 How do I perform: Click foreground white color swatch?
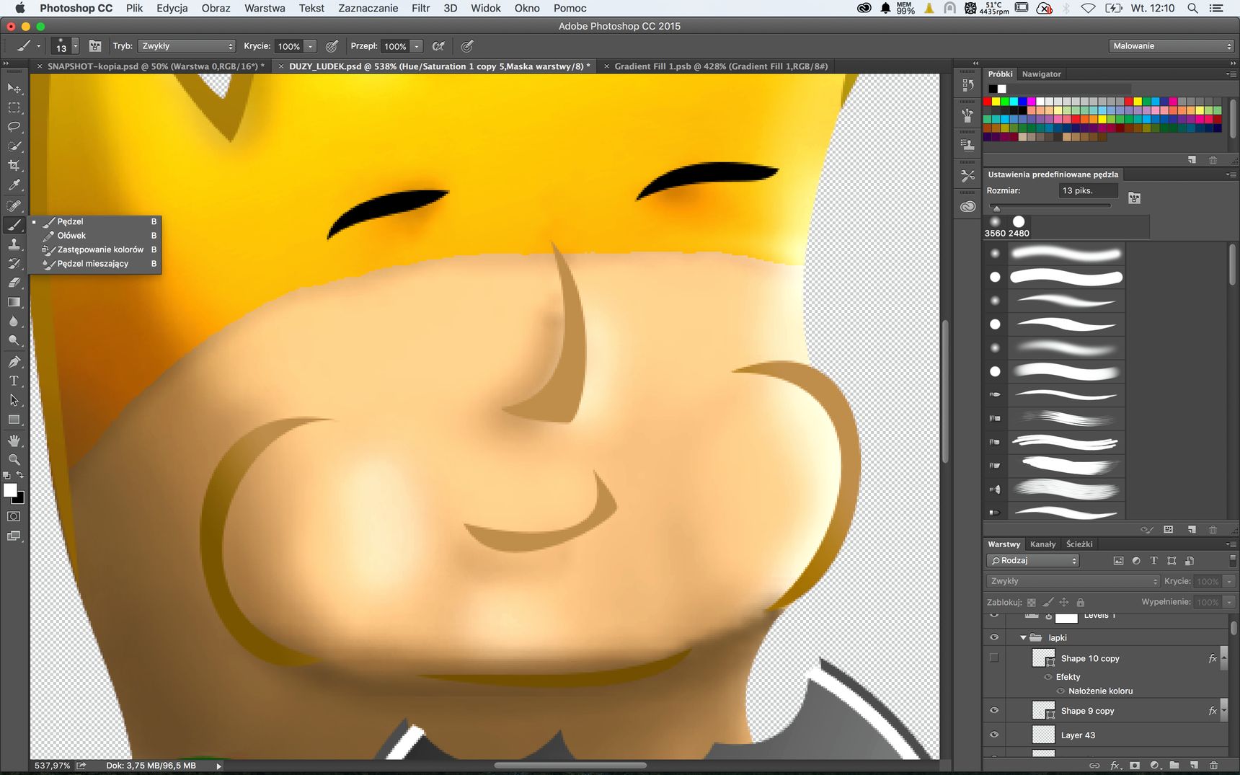coord(9,490)
